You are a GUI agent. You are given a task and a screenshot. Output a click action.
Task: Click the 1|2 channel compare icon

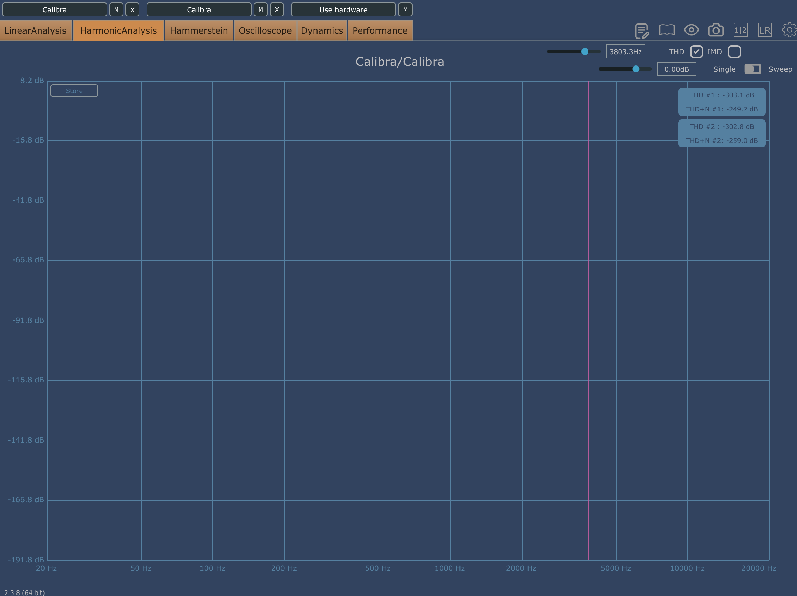(x=741, y=30)
